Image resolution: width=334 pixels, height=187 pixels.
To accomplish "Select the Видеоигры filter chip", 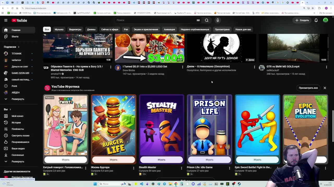I will 75,29.
